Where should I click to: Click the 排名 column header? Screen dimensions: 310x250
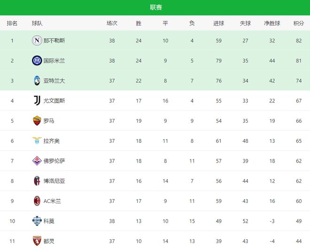(12, 23)
